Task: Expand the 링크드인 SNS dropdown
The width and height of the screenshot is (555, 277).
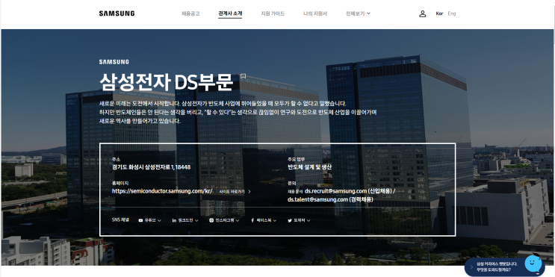Action: (185, 220)
